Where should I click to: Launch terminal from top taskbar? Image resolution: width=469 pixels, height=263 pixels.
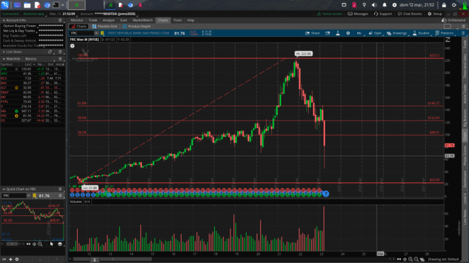tap(56, 5)
